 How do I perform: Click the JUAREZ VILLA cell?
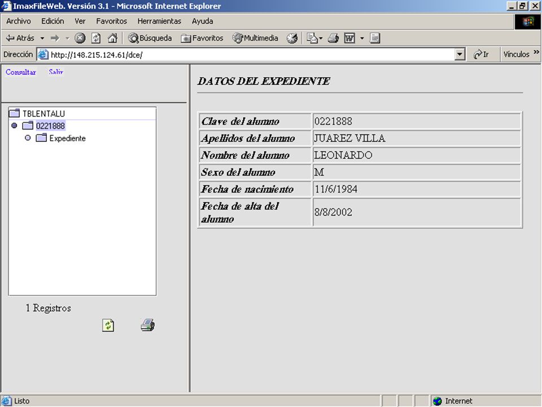pos(417,138)
